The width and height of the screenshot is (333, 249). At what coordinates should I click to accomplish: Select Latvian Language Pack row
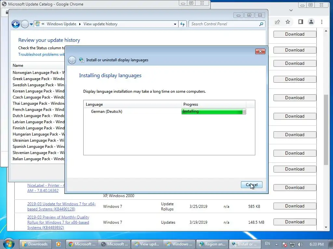click(38, 122)
